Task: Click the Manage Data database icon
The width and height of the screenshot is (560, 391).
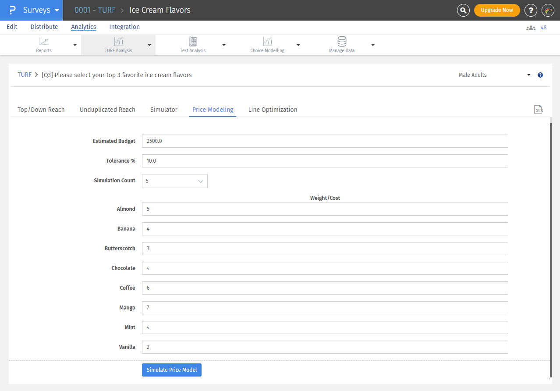Action: (x=342, y=42)
